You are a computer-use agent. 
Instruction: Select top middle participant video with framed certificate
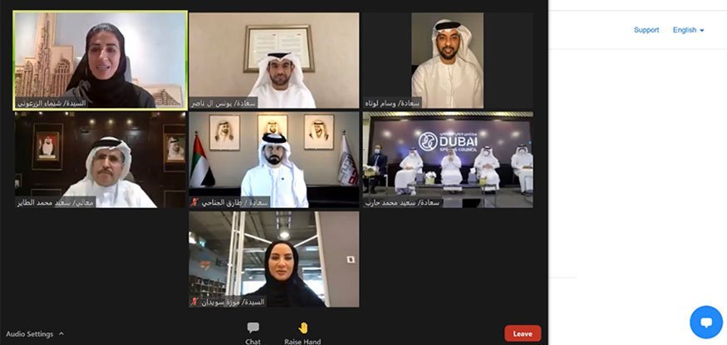(x=274, y=61)
